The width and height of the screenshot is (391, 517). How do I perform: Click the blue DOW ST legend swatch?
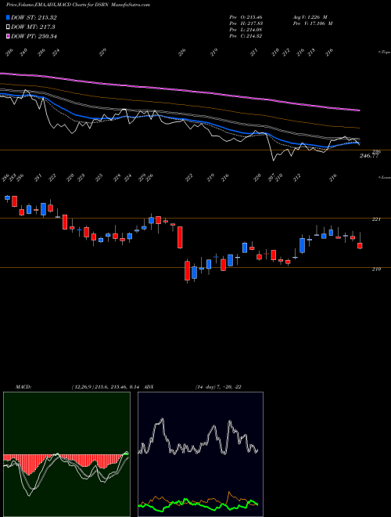9,17
